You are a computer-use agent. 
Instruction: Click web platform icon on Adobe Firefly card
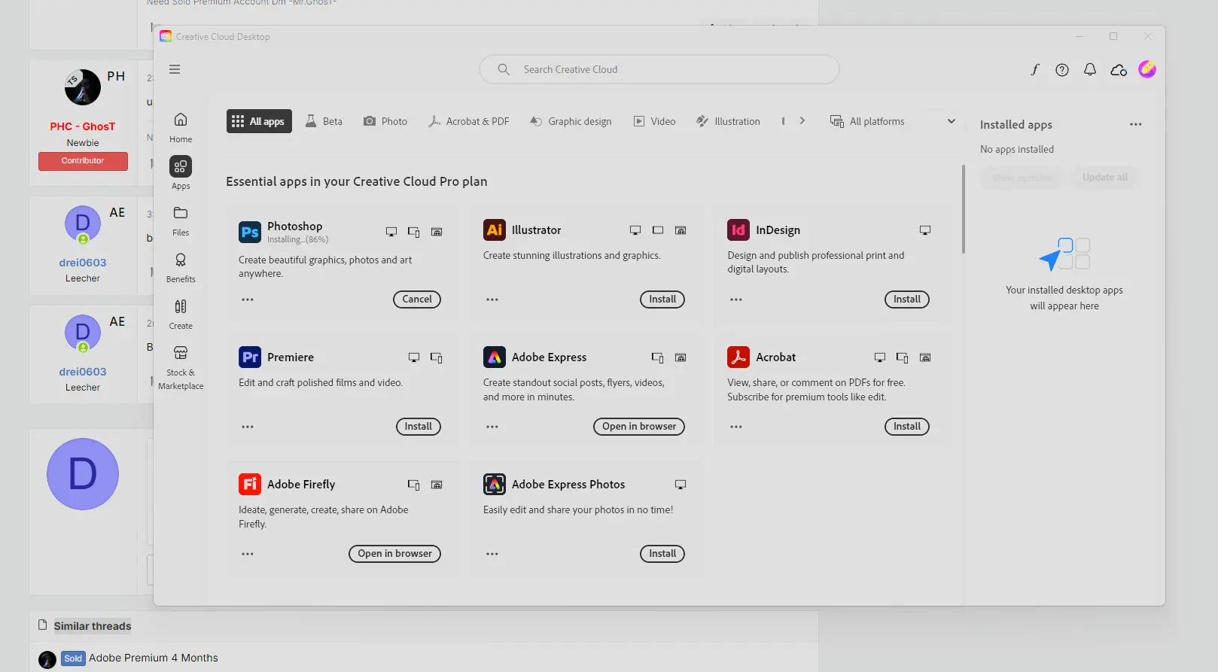pos(437,485)
